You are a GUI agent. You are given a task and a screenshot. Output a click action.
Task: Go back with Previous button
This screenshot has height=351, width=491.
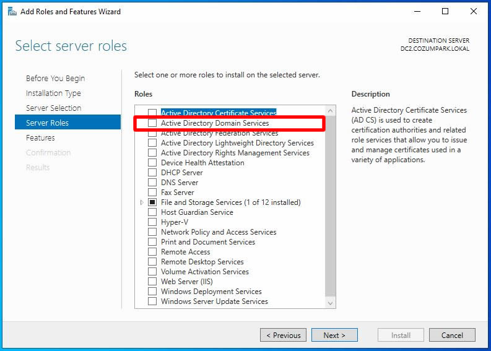(283, 335)
